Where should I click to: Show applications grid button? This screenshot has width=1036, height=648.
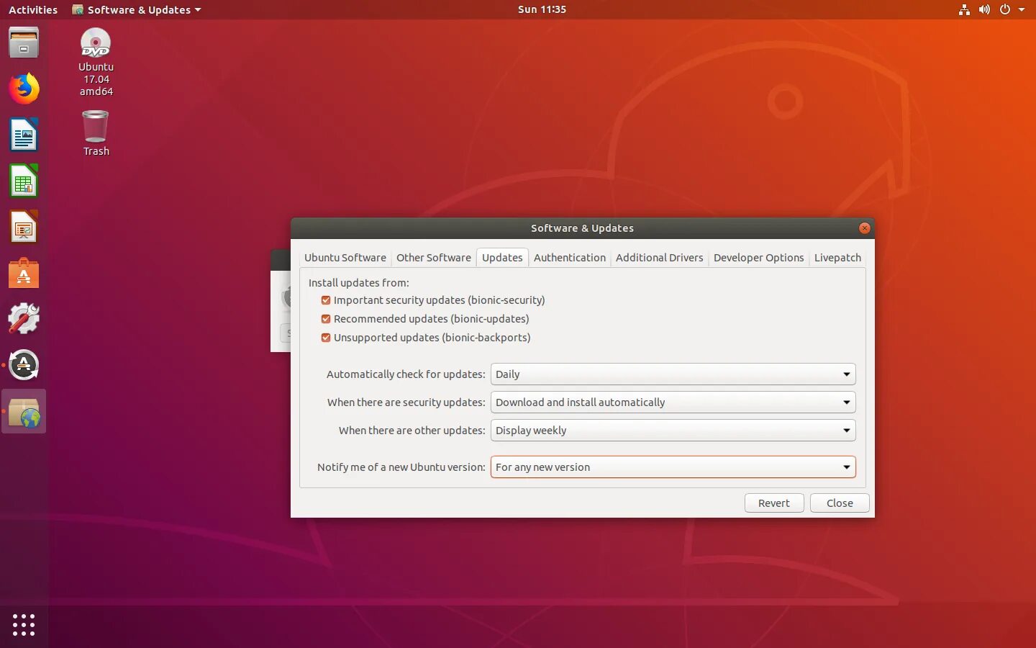tap(24, 624)
